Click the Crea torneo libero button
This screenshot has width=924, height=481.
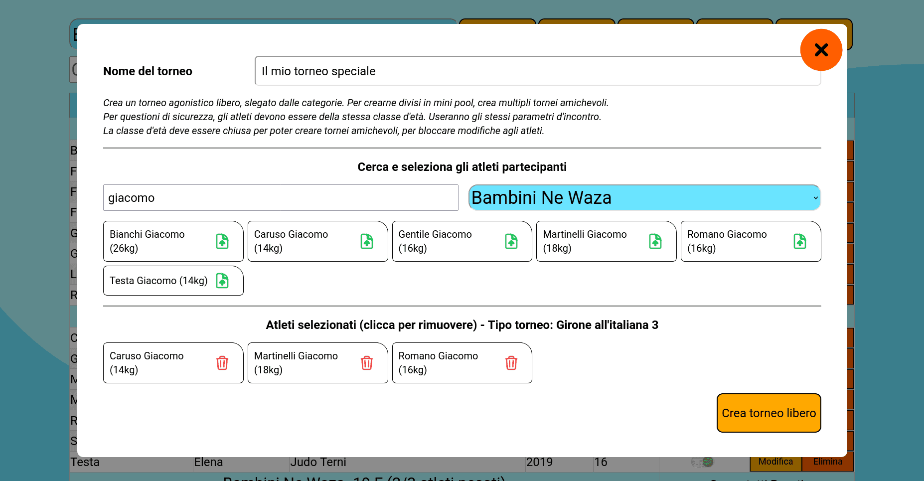(x=769, y=413)
